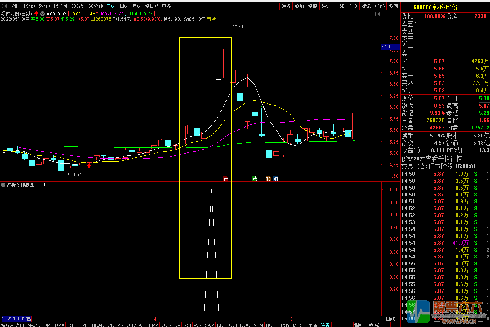Click the 财 event marker on chart
This screenshot has height=327, width=490.
coord(276,178)
